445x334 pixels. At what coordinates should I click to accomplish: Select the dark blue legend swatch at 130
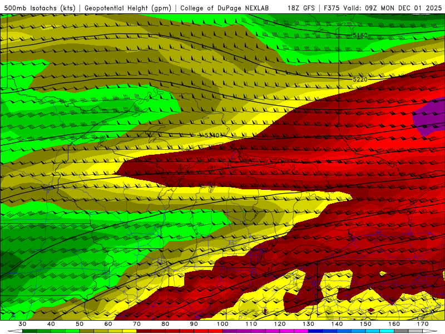tap(315, 331)
